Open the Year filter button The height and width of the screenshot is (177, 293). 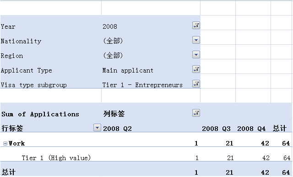pos(196,25)
